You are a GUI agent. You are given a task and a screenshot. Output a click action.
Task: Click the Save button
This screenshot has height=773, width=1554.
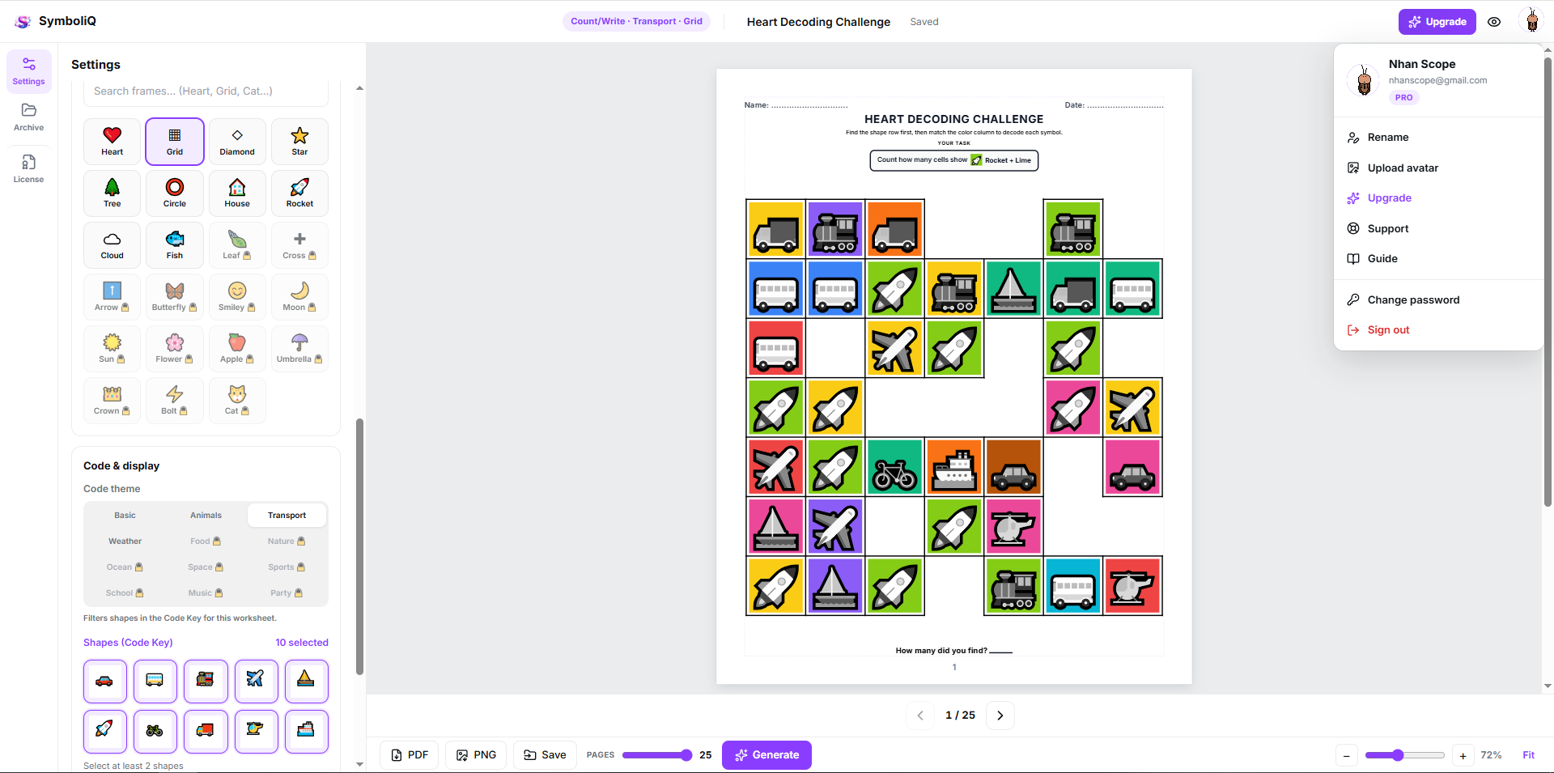point(545,755)
